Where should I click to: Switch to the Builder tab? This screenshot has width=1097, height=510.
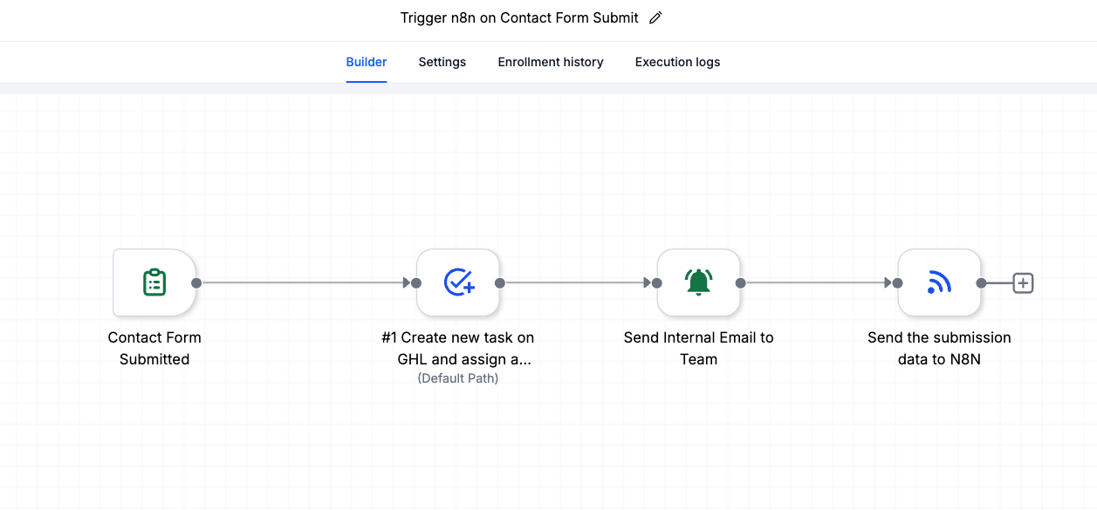coord(367,62)
